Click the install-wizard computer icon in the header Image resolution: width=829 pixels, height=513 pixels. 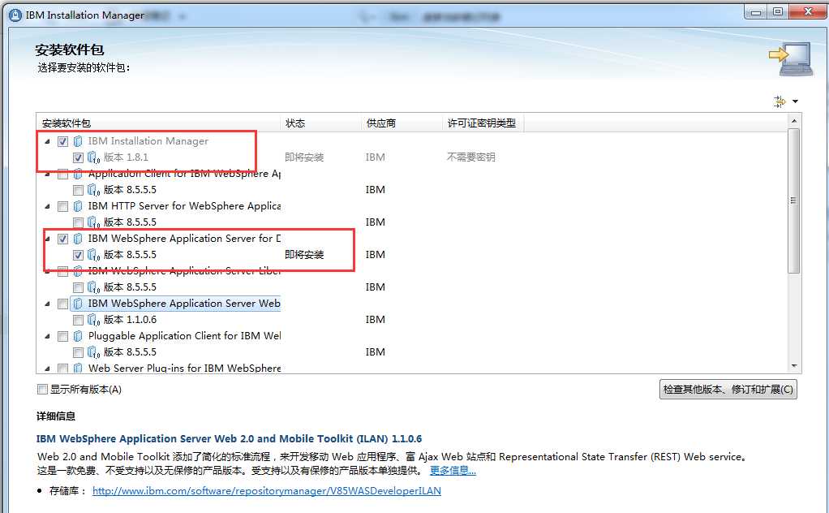click(791, 58)
